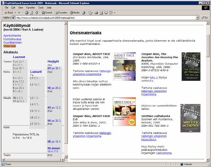Follow the luku 1 chapter link
Image resolution: width=211 pixels, height=167 pixels.
153,77
